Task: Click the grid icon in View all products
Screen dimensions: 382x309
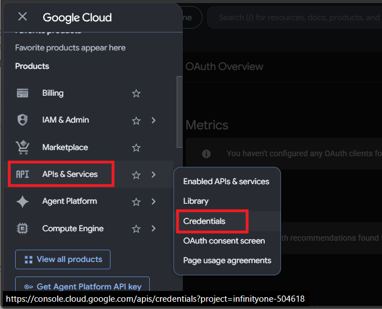Action: tap(29, 260)
